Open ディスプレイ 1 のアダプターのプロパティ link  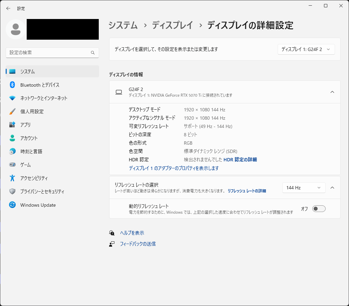pos(174,168)
